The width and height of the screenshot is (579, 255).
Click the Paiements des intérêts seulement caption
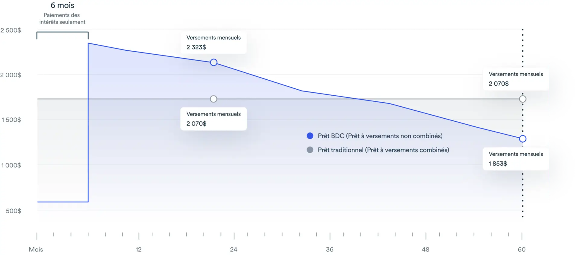62,18
